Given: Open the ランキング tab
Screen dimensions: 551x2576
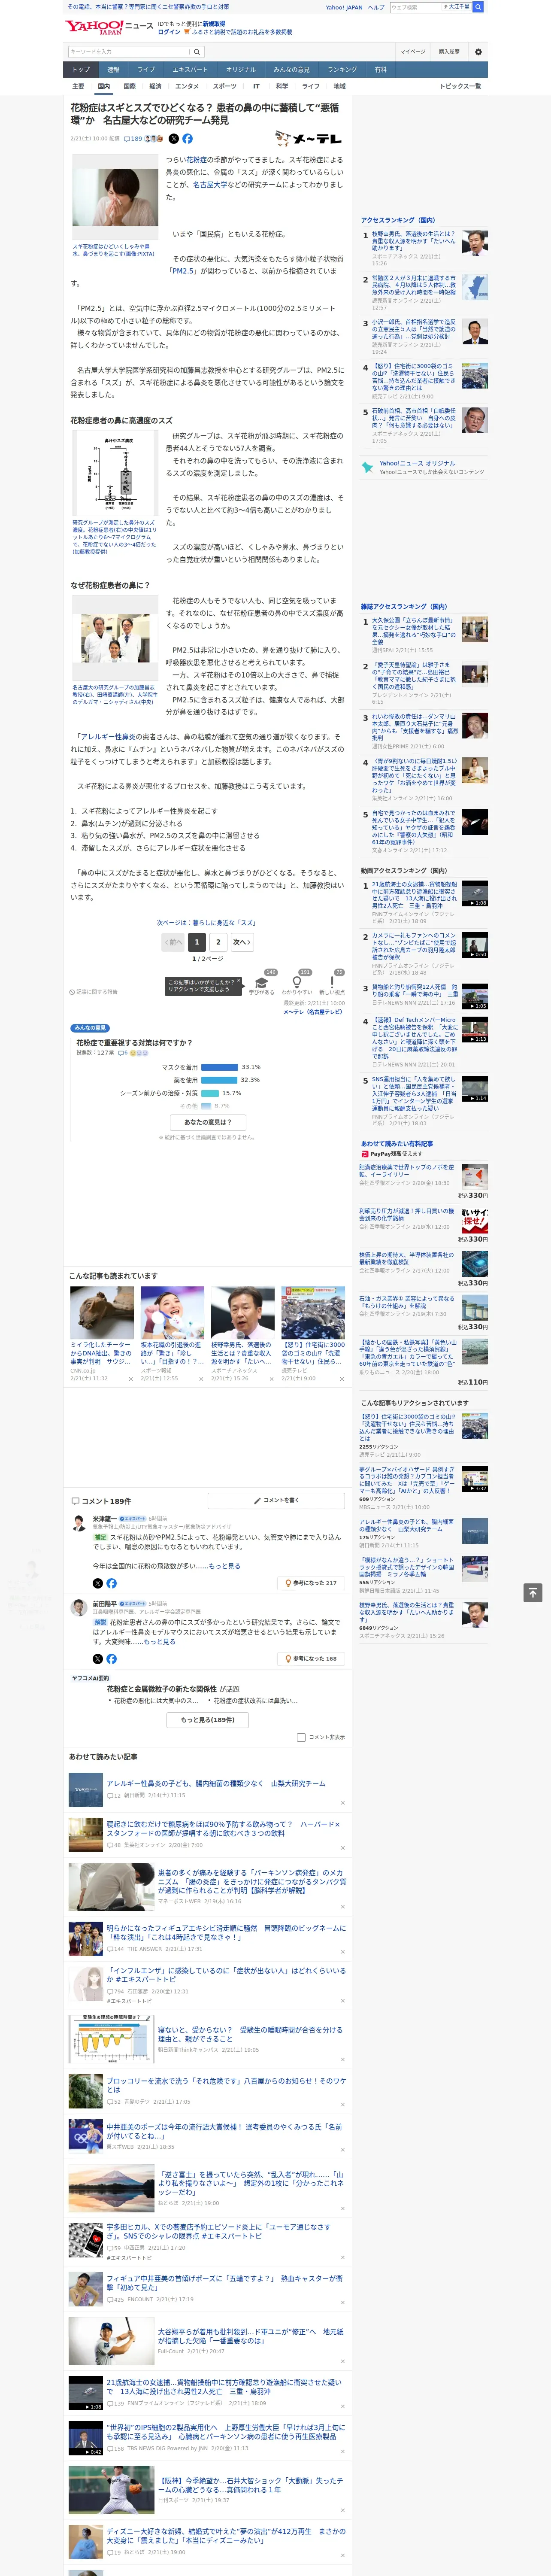Looking at the screenshot, I should (x=342, y=70).
